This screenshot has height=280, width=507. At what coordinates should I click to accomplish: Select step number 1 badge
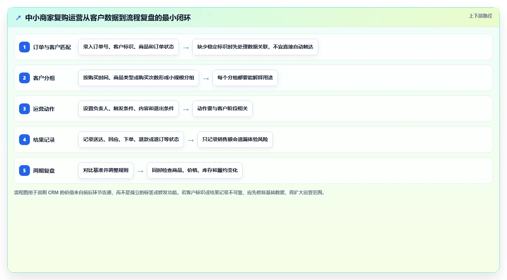click(x=24, y=47)
